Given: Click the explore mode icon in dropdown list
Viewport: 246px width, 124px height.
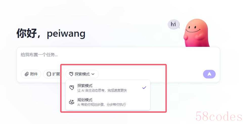Looking at the screenshot, I should 72,88.
